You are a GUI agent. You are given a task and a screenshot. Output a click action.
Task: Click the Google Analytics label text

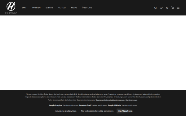coord(55,105)
